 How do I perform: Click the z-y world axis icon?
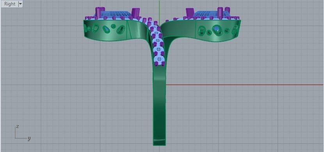[x=23, y=133]
